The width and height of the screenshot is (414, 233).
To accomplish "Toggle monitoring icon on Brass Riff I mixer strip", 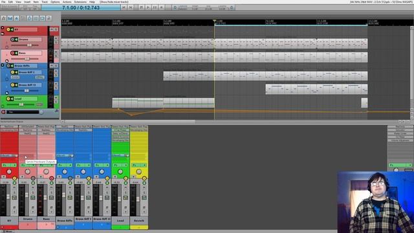I will [89, 183].
